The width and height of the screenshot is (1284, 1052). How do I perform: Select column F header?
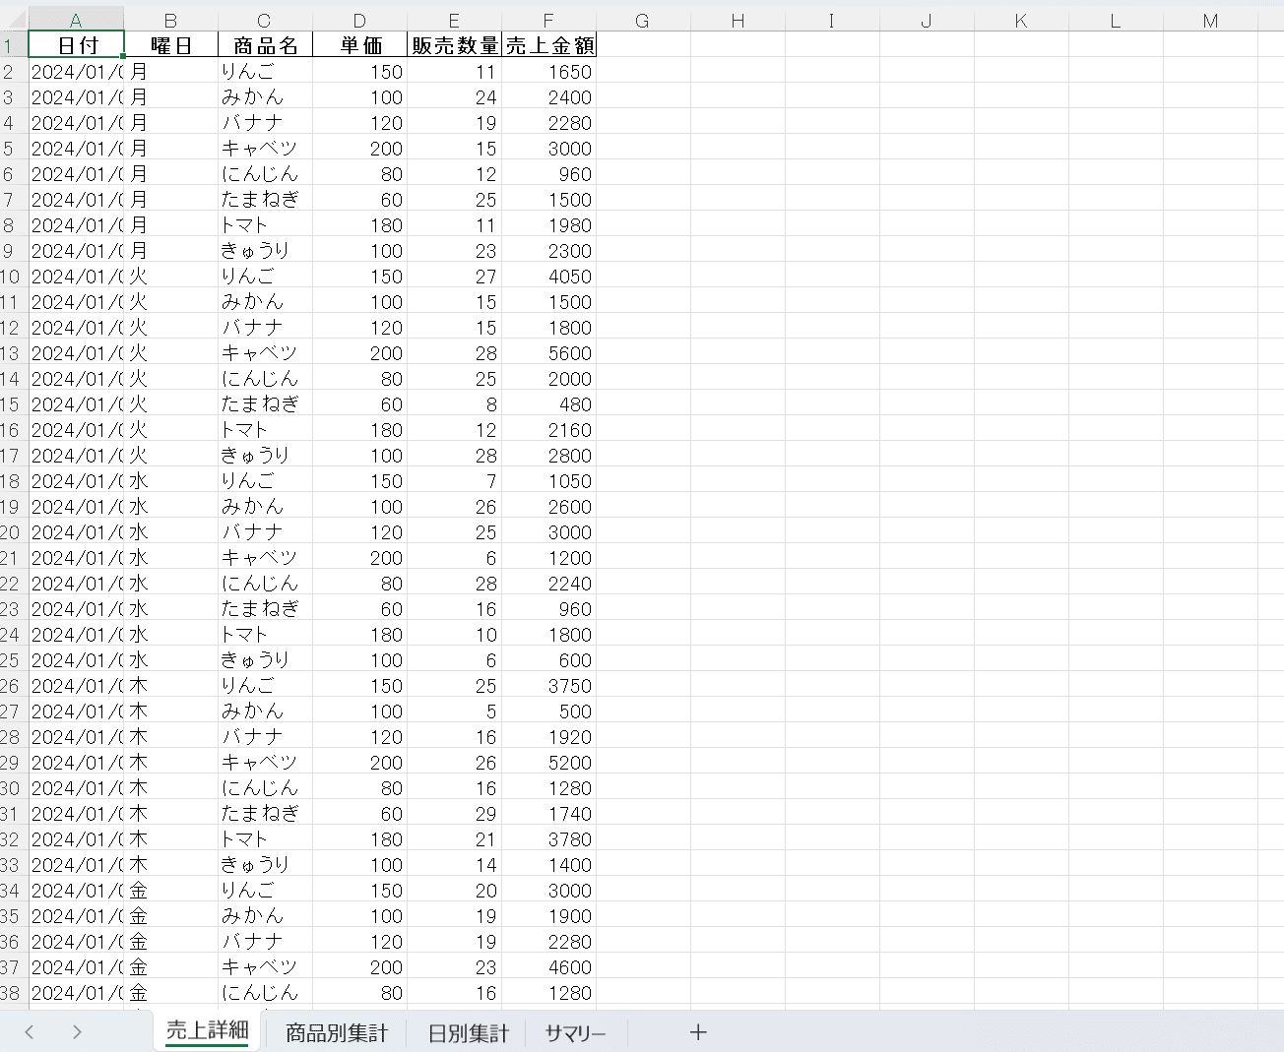point(548,20)
